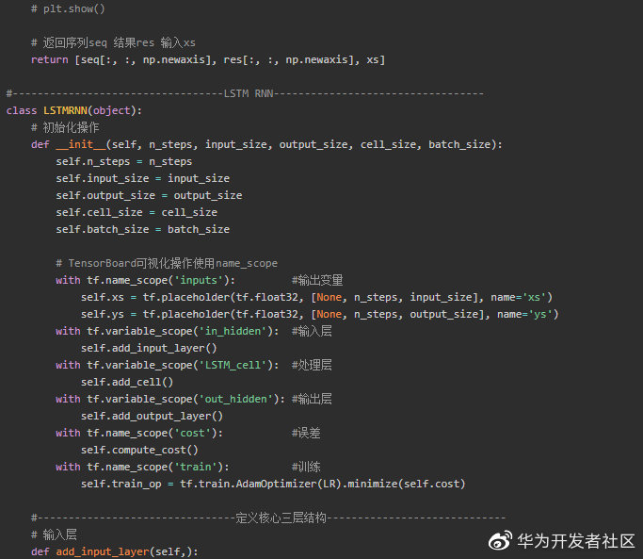The image size is (643, 559).
Task: Click the 'self.input_size = input_size' line
Action: point(143,179)
